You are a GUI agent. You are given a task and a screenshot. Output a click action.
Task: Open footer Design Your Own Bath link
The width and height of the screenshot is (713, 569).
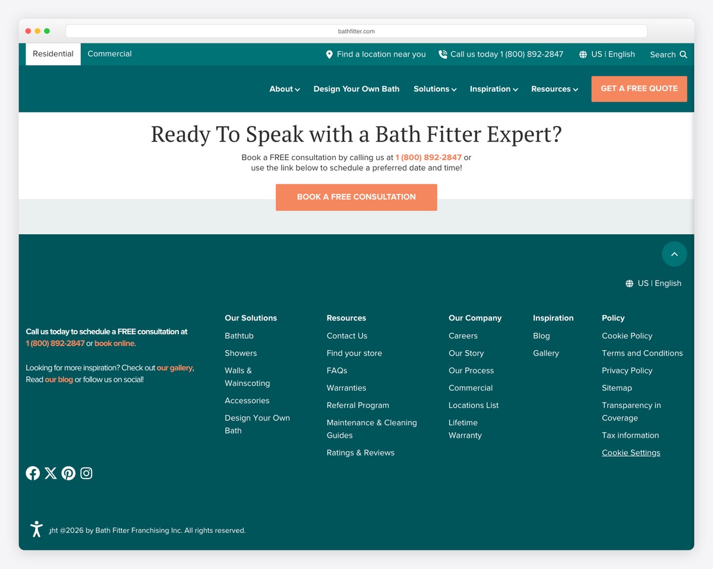257,425
